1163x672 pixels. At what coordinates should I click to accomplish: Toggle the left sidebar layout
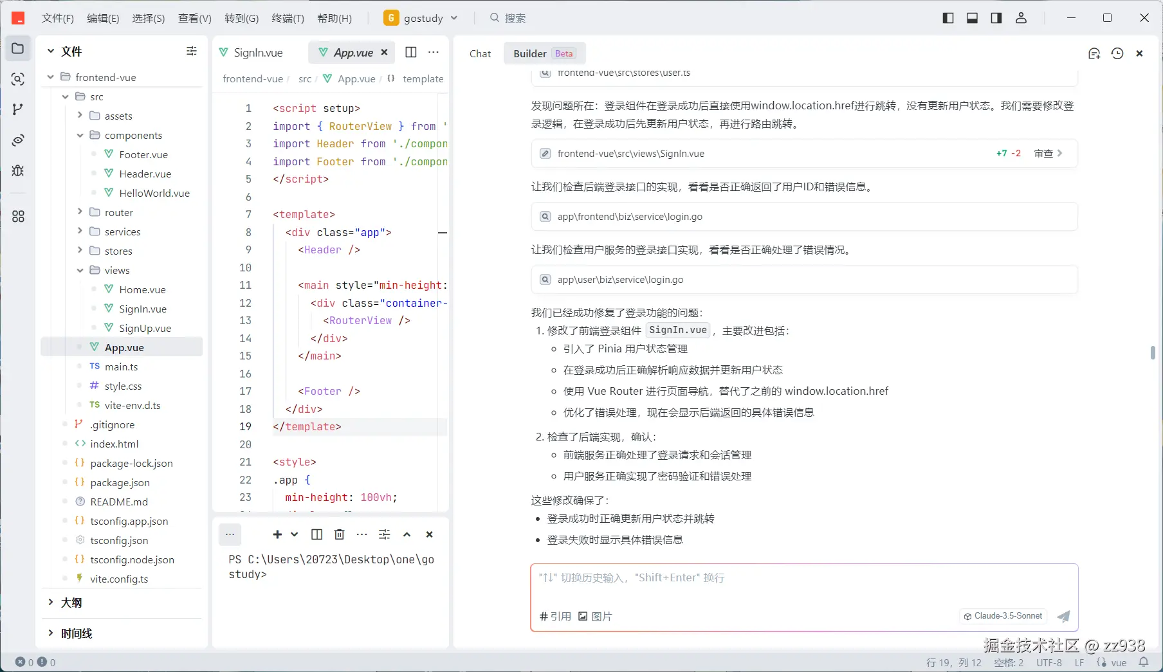tap(948, 18)
